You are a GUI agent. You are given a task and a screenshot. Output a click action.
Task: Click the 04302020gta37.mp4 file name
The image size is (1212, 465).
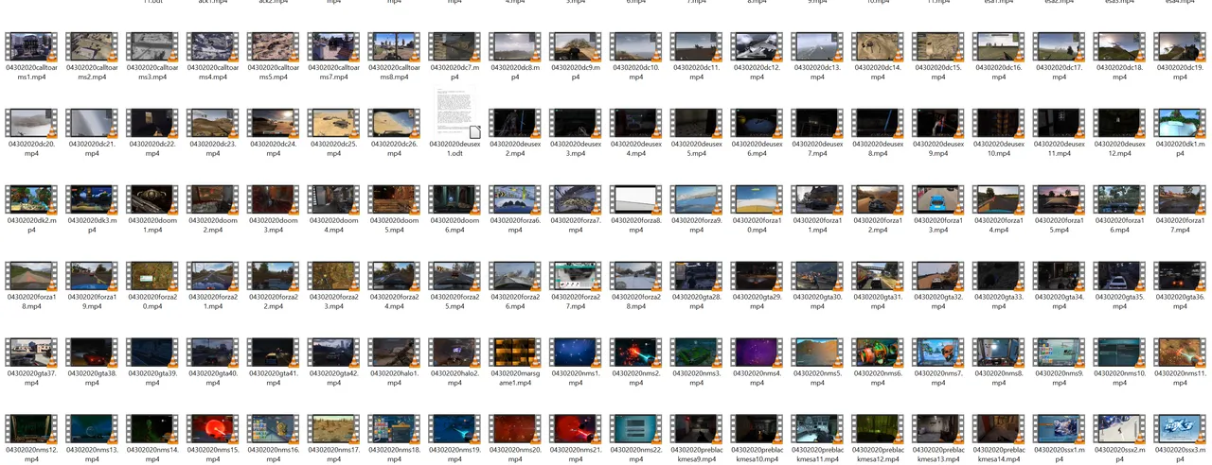pos(31,378)
